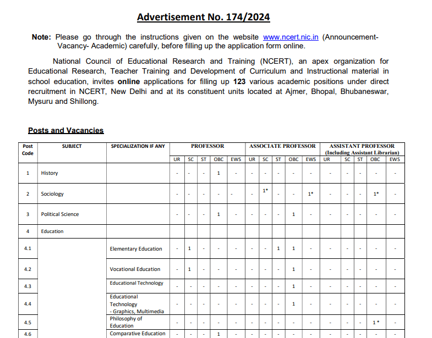432x338 pixels.
Task: Click the Elementary Education specialization
Action: (136, 249)
